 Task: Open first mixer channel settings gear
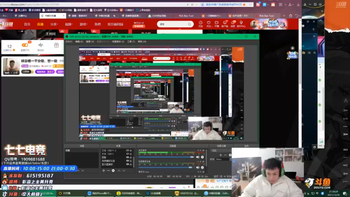[202, 157]
